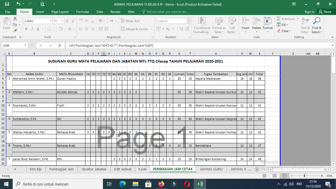Select cell with Kepala Madrasah
This screenshot has height=189, width=336.
coord(216,79)
